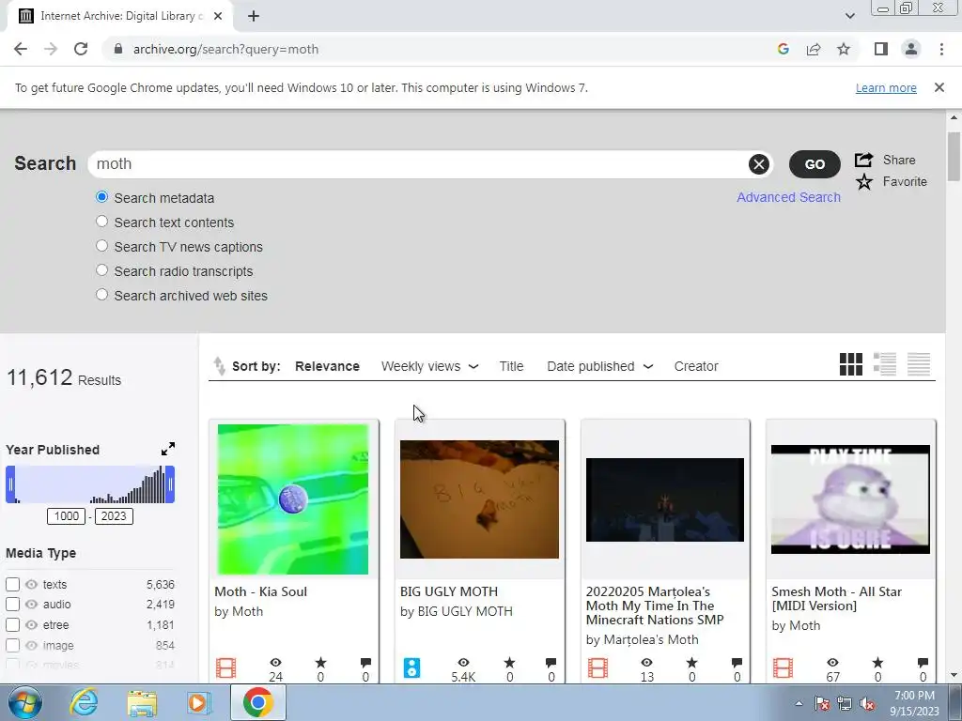
Task: Dismiss the Chrome update notification bar
Action: [x=939, y=87]
